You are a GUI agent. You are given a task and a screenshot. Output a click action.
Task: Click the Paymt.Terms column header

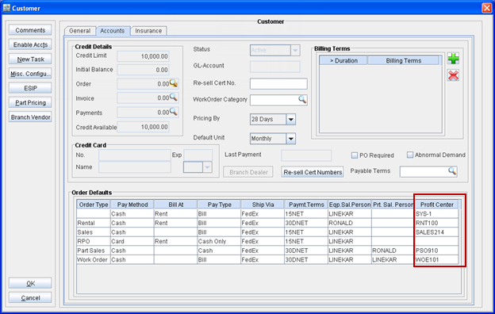tap(306, 205)
